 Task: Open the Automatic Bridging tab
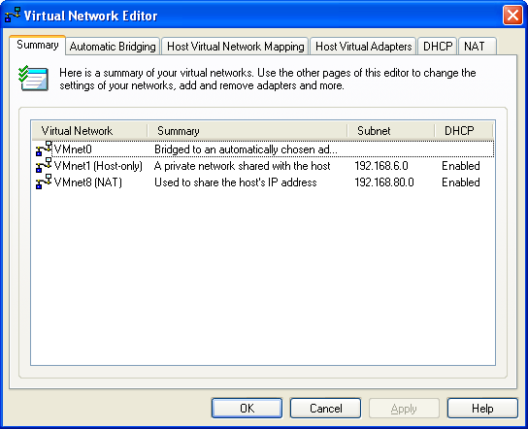113,47
